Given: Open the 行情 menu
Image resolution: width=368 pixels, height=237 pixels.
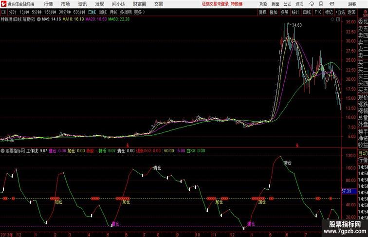Looking at the screenshot, I should click(x=48, y=4).
